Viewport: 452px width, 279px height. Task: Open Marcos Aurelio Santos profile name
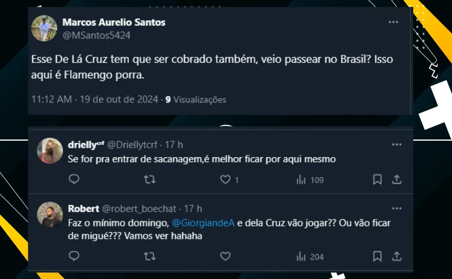click(114, 22)
